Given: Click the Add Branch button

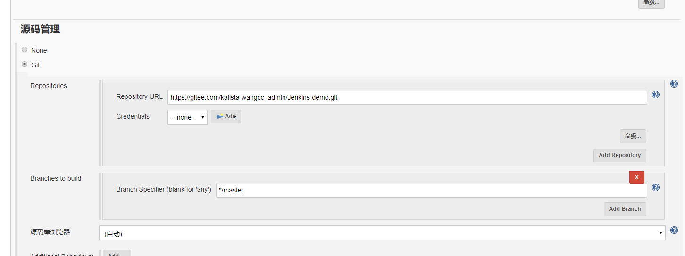Looking at the screenshot, I should point(625,209).
